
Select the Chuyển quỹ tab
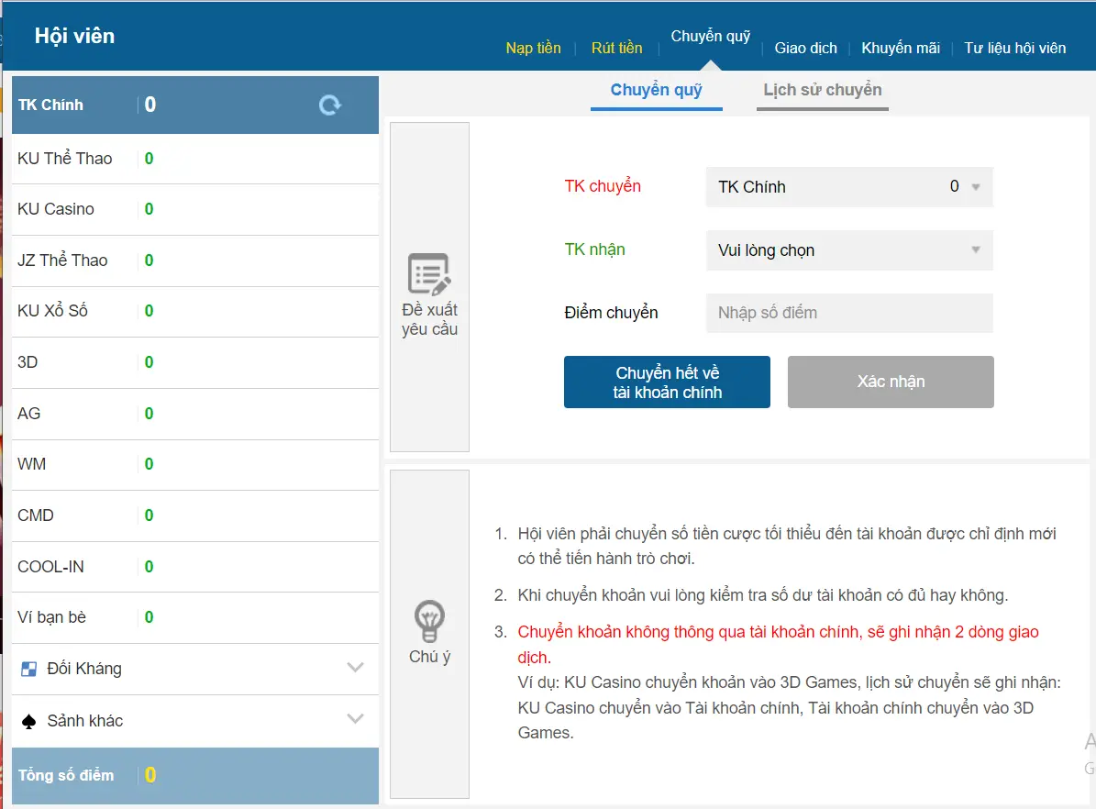pos(656,90)
